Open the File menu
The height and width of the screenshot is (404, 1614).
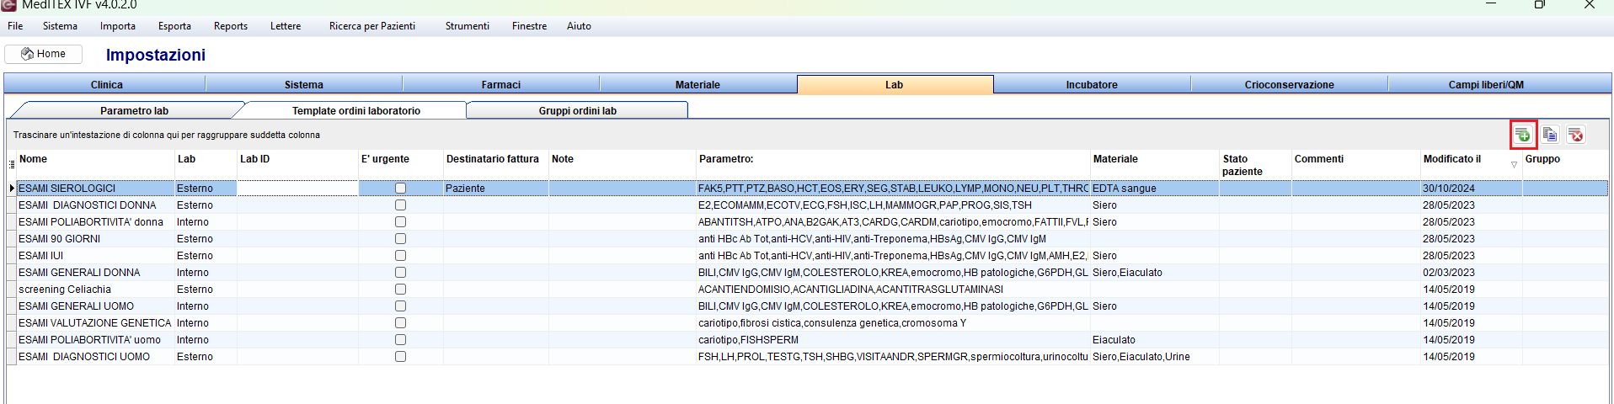click(x=15, y=26)
